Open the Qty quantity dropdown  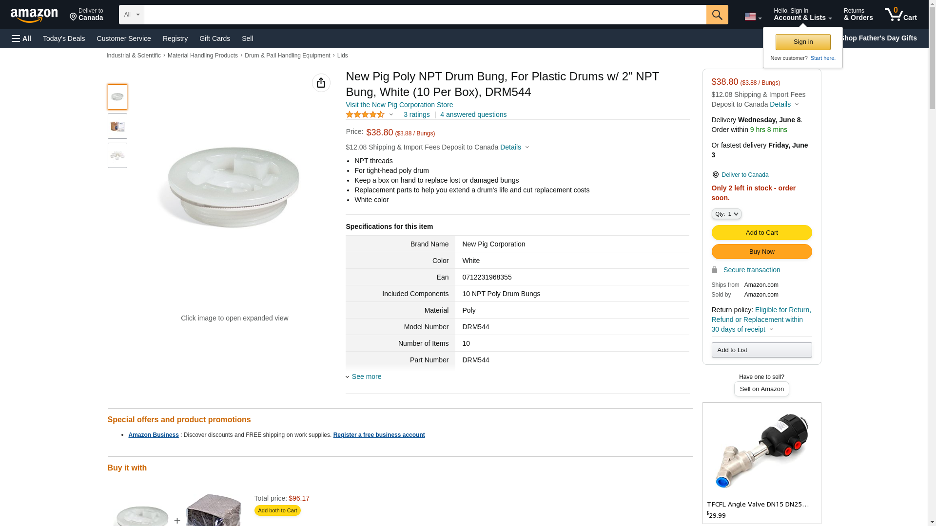coord(726,214)
